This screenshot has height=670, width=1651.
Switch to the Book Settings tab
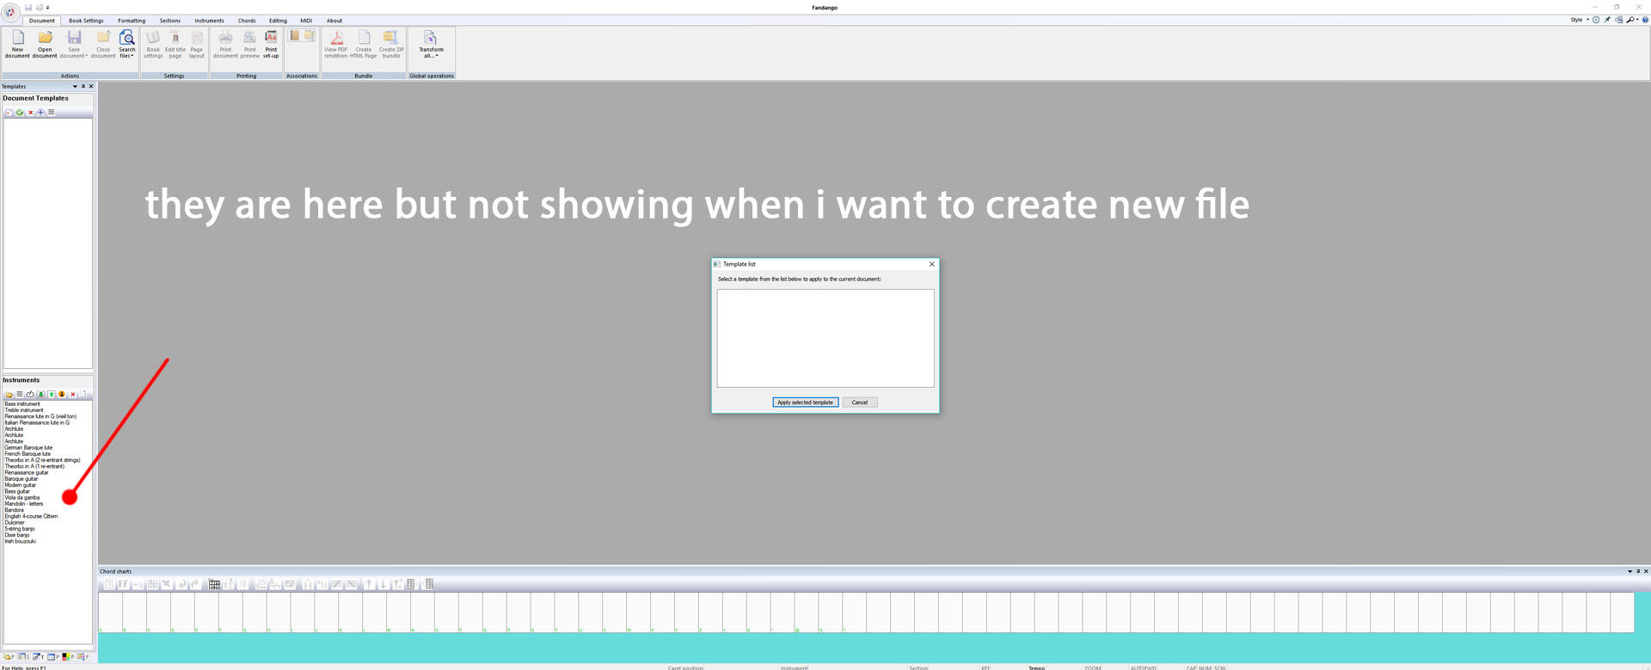click(x=86, y=21)
